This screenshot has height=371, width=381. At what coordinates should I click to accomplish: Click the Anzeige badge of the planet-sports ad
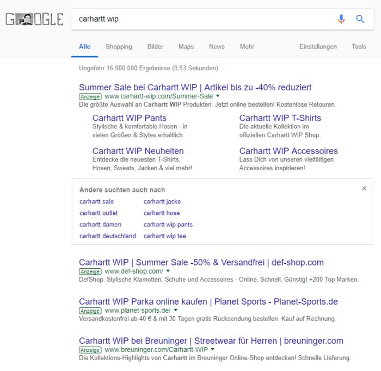[x=90, y=311]
